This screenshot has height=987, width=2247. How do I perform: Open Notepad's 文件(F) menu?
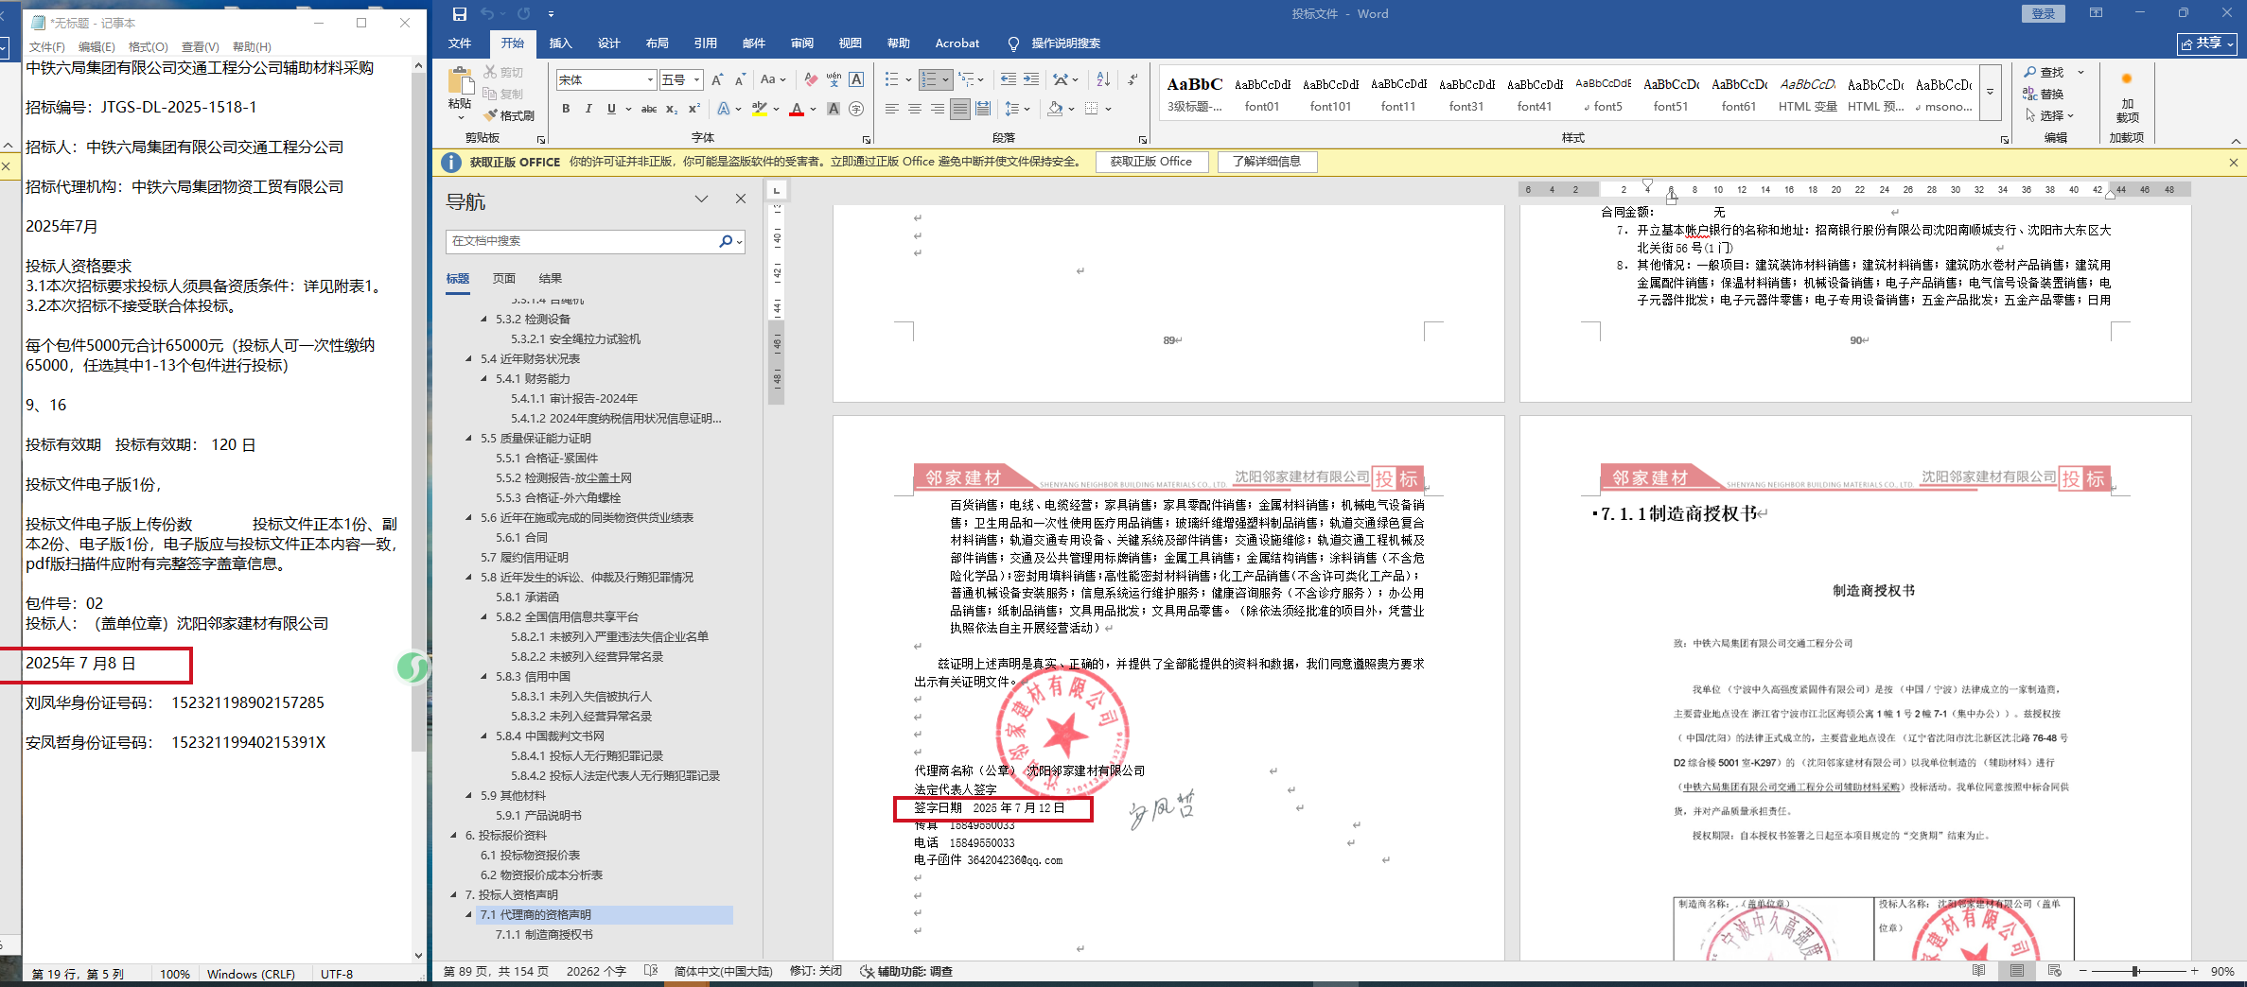click(x=46, y=46)
